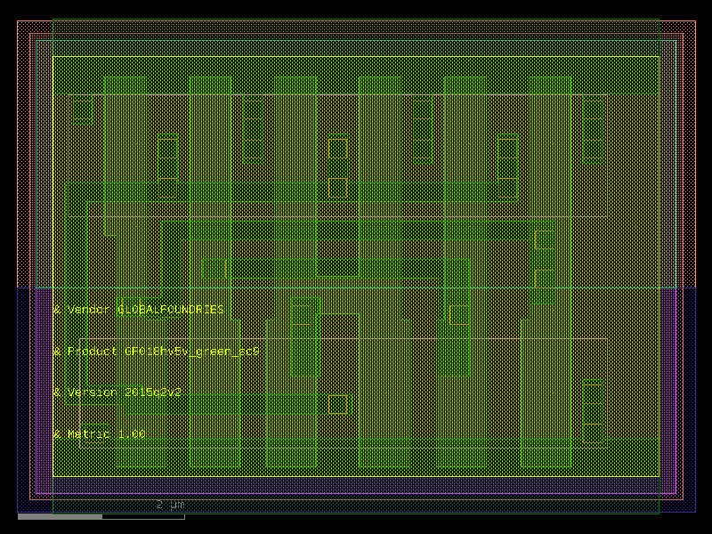Click the '2 µm' scale label
712x534 pixels.
(x=170, y=505)
